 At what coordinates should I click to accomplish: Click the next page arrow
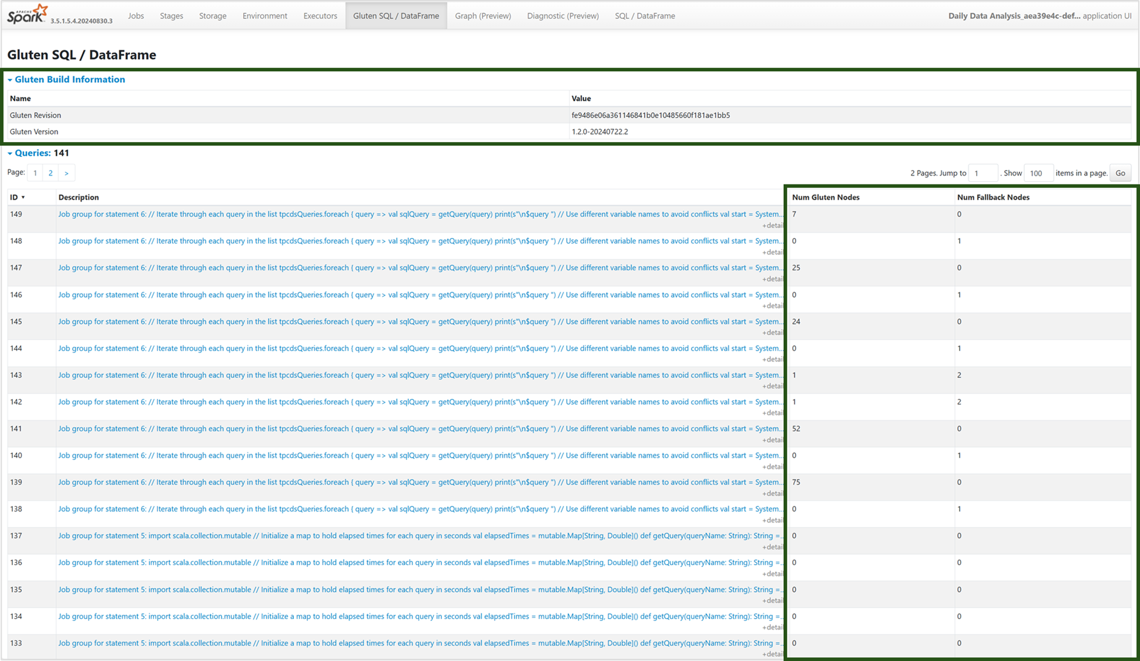pyautogui.click(x=66, y=173)
